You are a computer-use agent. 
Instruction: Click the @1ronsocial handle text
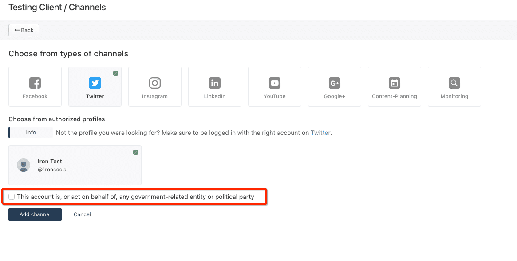pos(53,170)
